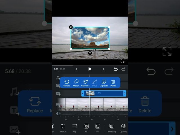Viewport: 180px width, 135px height.
Task: Add a Keyframe to the clip
Action: coord(85,83)
